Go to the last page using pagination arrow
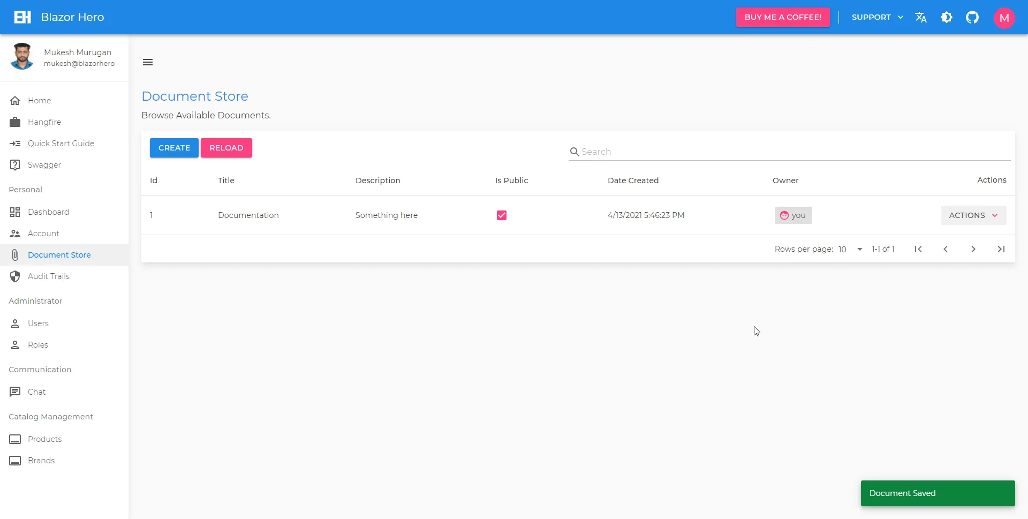Viewport: 1028px width, 519px height. click(1001, 249)
